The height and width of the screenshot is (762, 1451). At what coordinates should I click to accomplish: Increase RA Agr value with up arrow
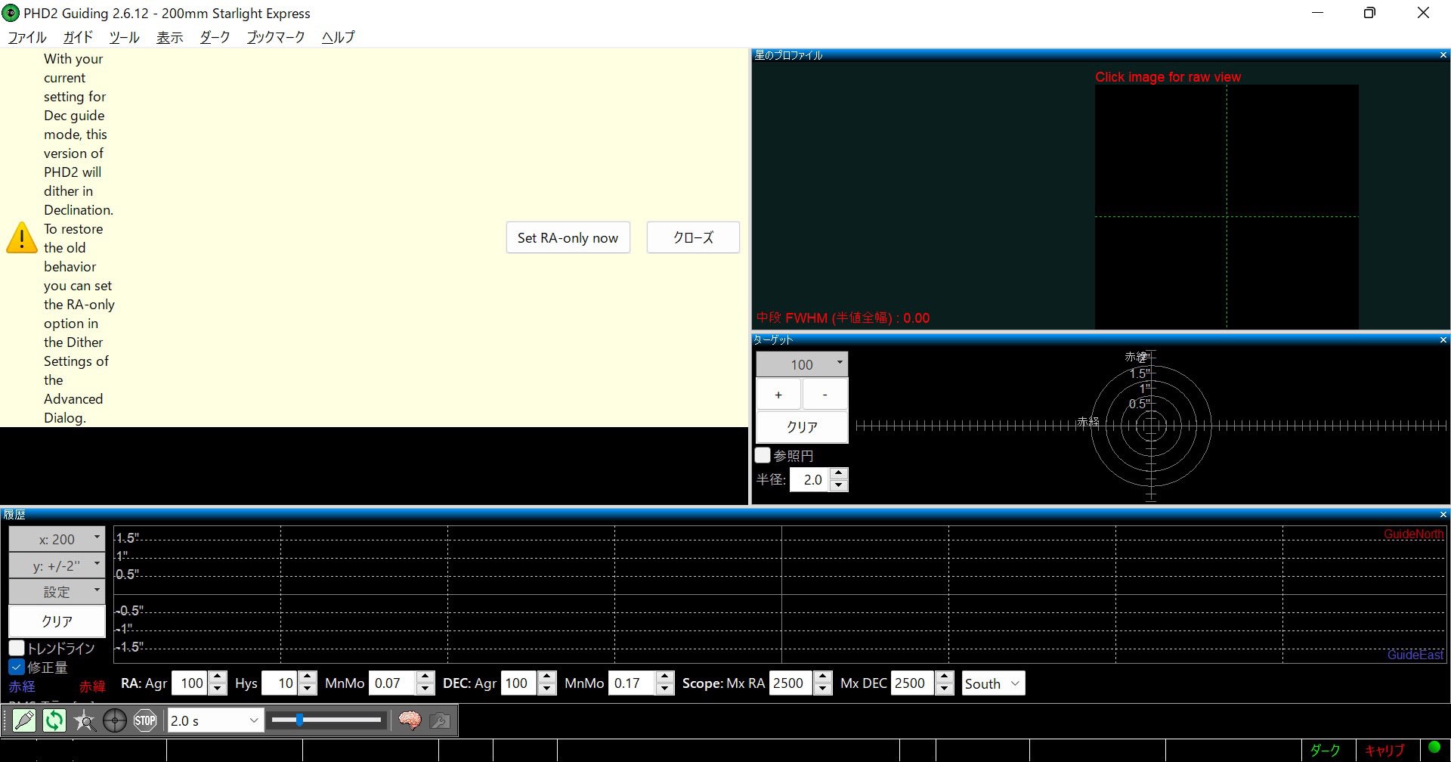point(218,677)
